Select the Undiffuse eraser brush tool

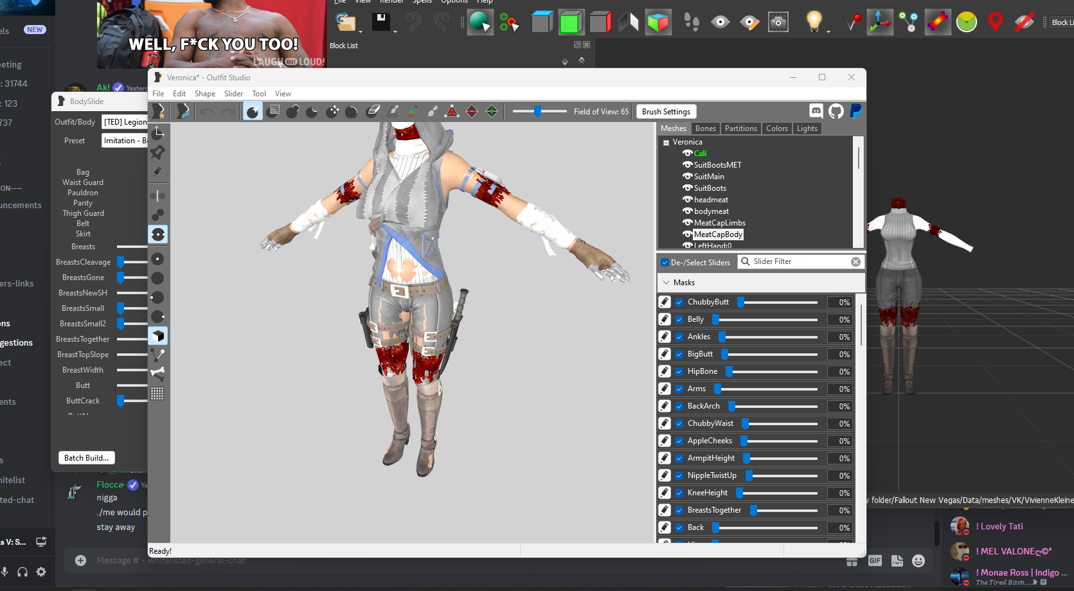point(373,112)
